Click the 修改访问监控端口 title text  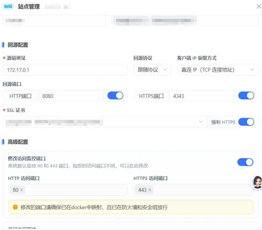click(27, 159)
